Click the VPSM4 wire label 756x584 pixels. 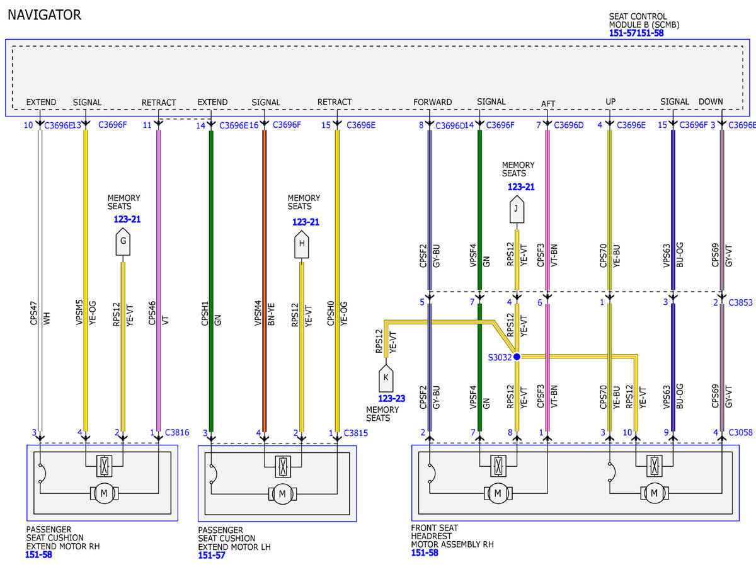pyautogui.click(x=258, y=313)
